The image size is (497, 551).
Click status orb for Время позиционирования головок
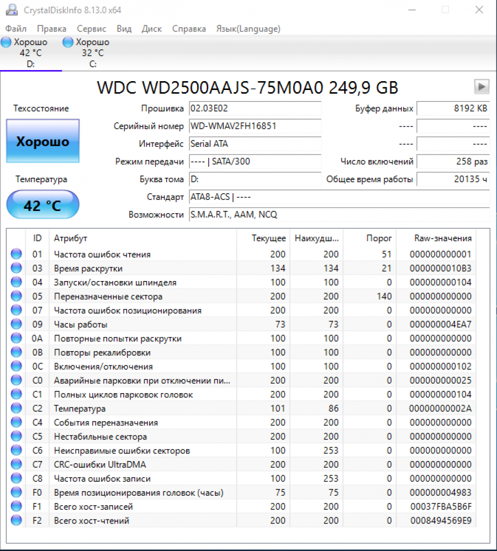(16, 492)
